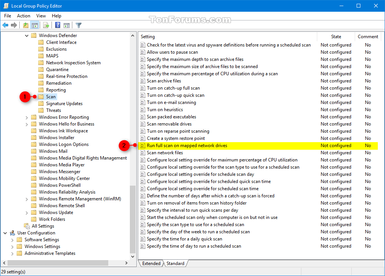Click the Export List toolbar icon
The width and height of the screenshot is (385, 276).
46,25
